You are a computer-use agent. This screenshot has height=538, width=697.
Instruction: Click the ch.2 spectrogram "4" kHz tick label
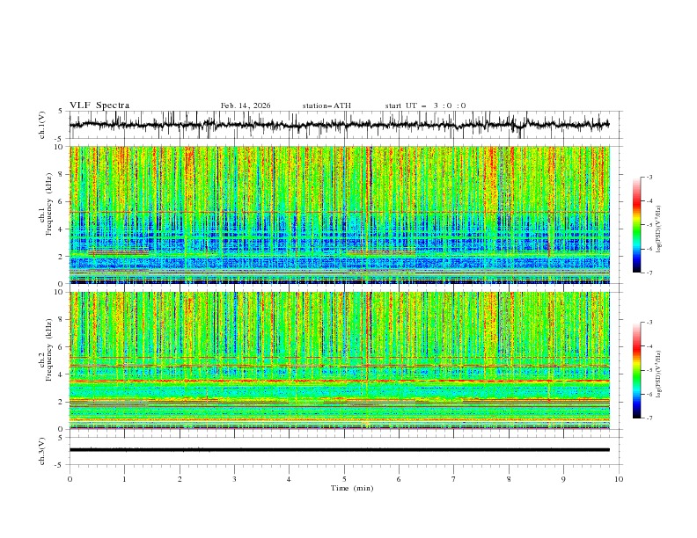coord(62,374)
